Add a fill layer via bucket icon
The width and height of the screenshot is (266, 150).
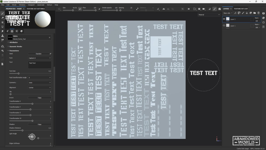coord(247,13)
